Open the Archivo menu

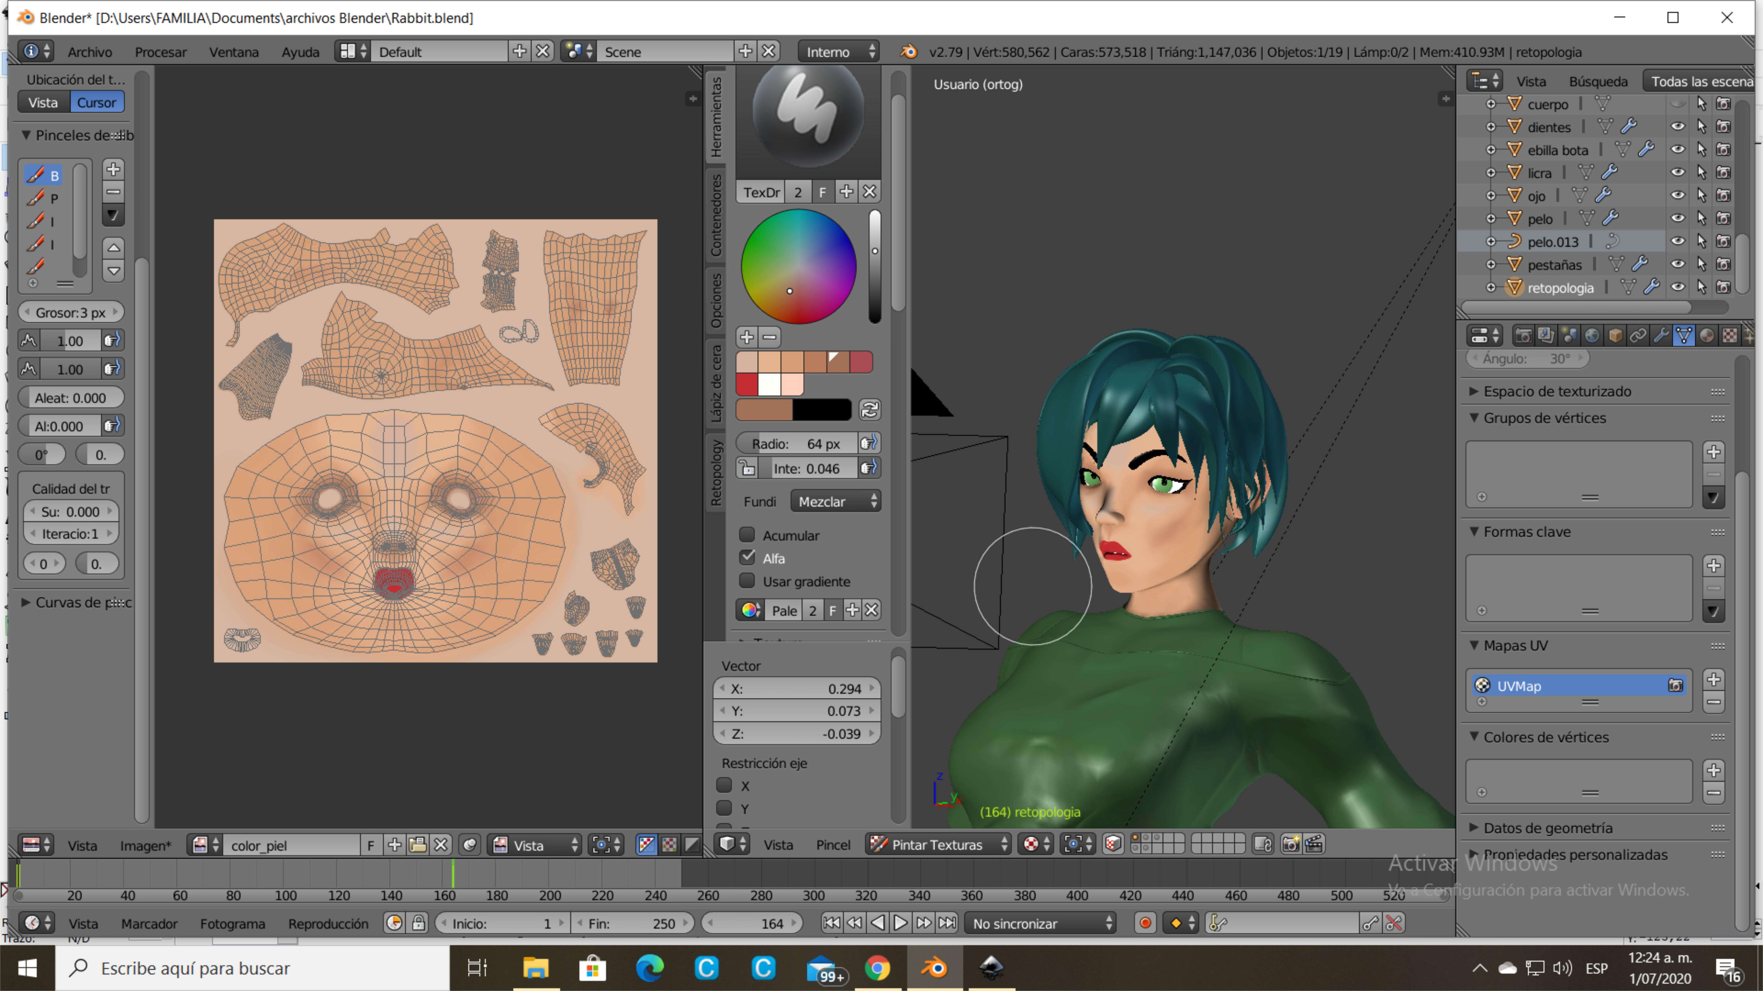(x=90, y=52)
